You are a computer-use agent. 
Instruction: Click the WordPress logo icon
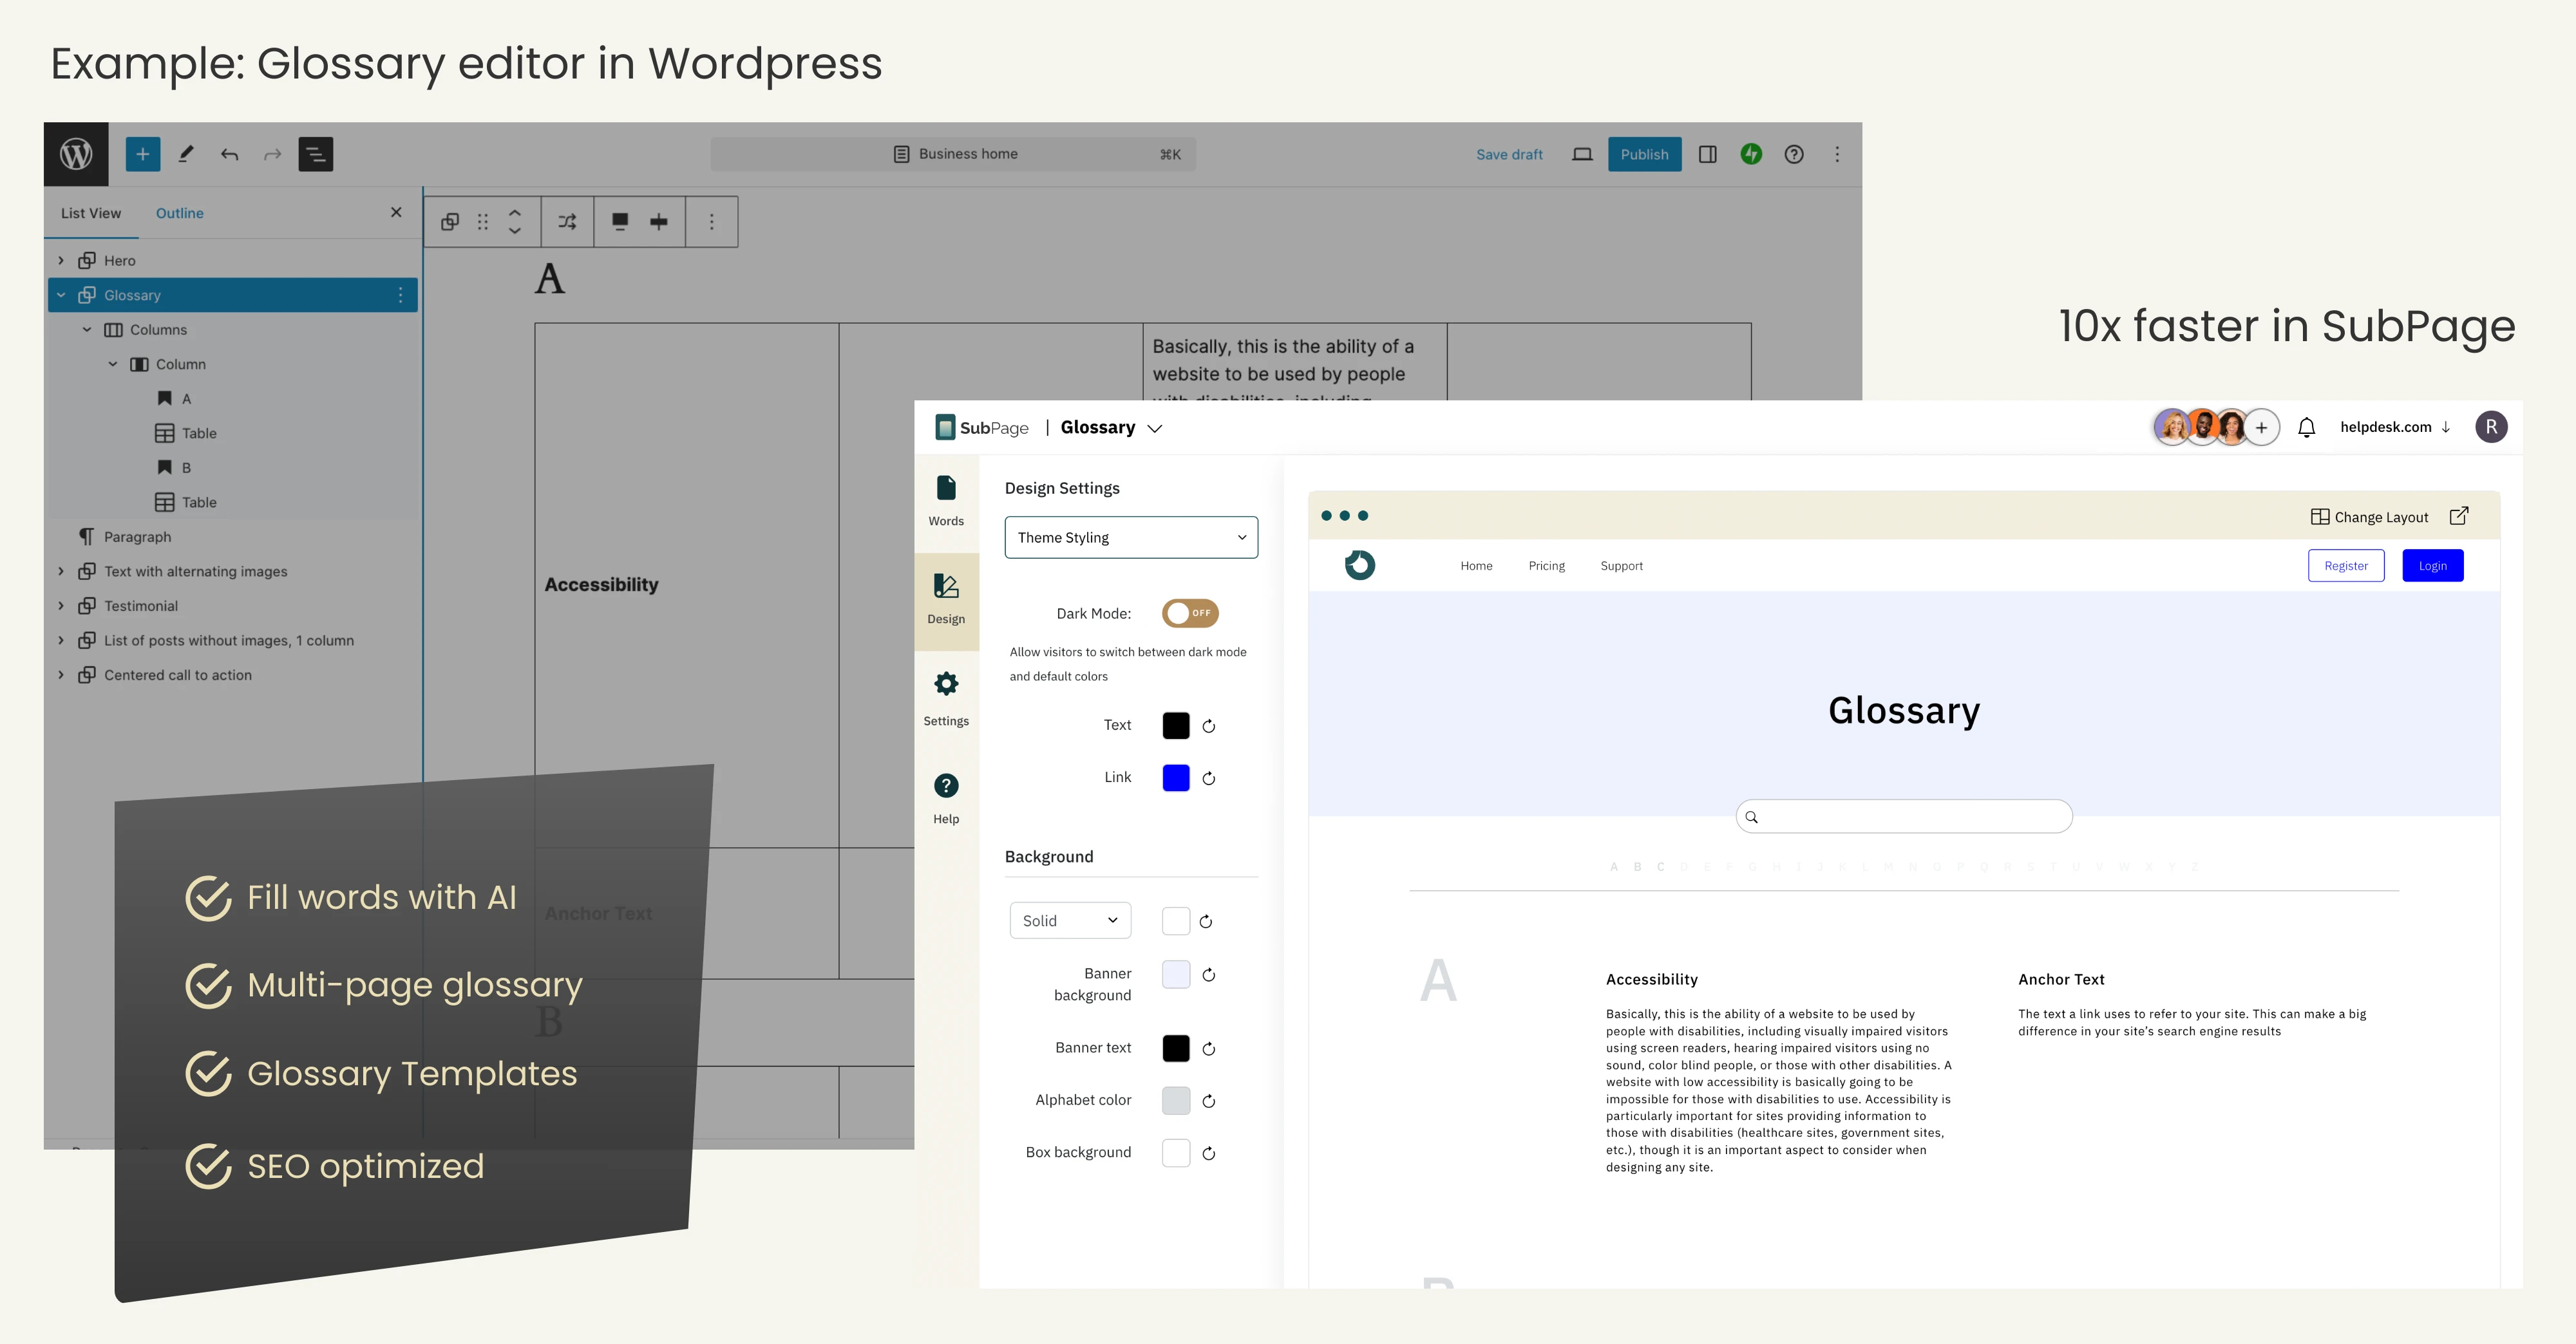click(76, 154)
